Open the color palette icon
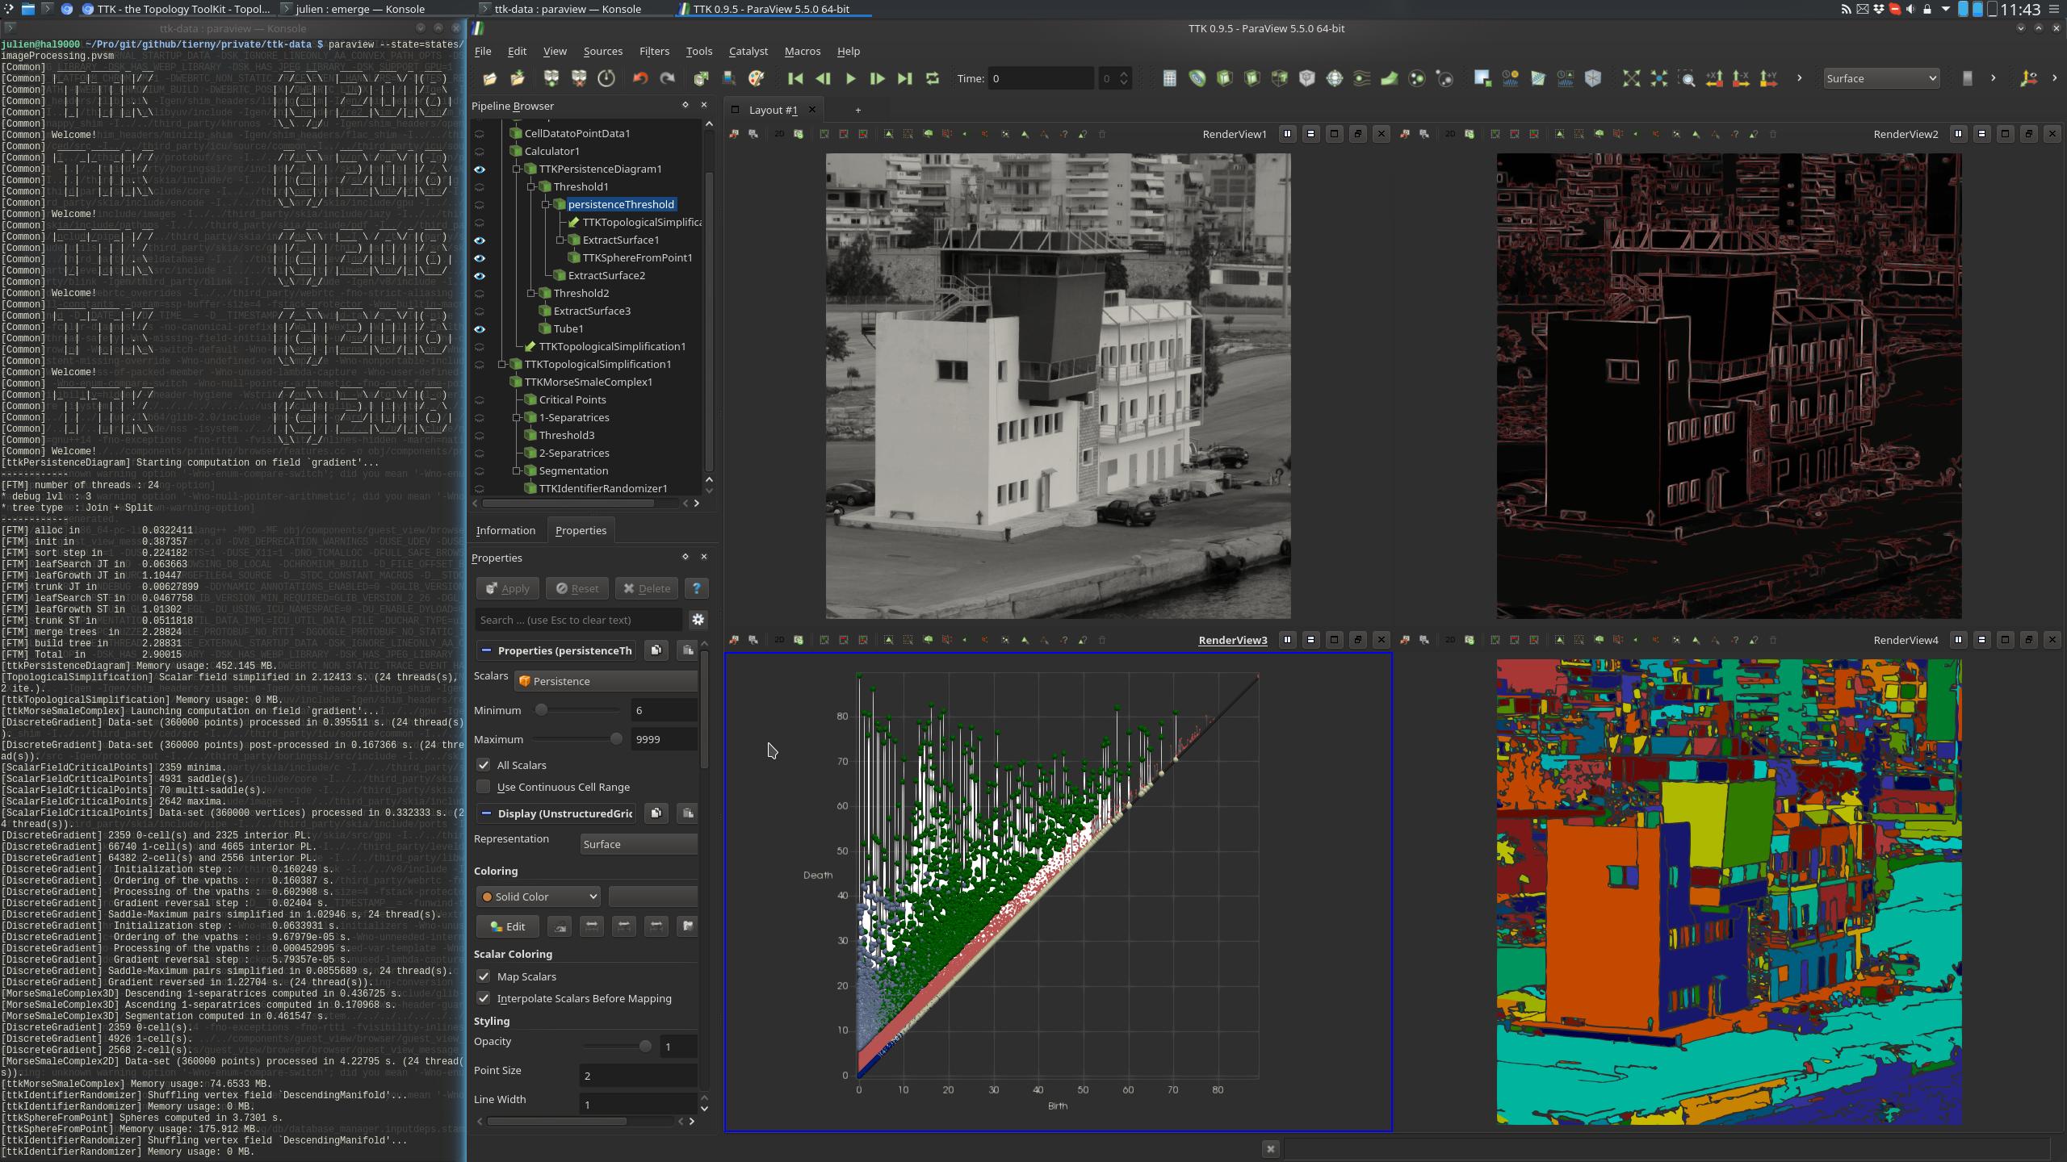2067x1162 pixels. pyautogui.click(x=757, y=78)
